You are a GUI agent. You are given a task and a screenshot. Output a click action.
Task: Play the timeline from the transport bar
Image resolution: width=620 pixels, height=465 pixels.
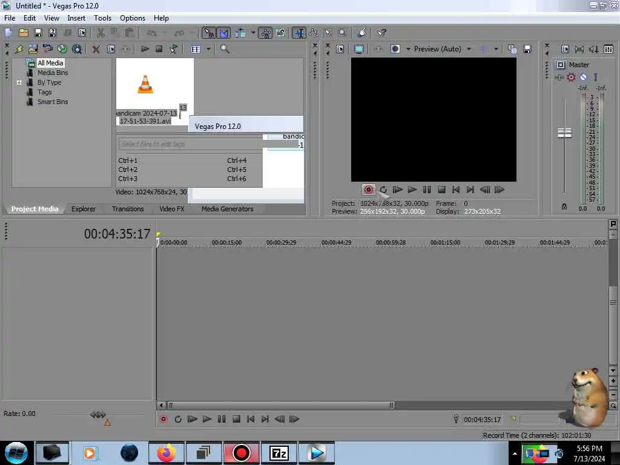pyautogui.click(x=207, y=419)
